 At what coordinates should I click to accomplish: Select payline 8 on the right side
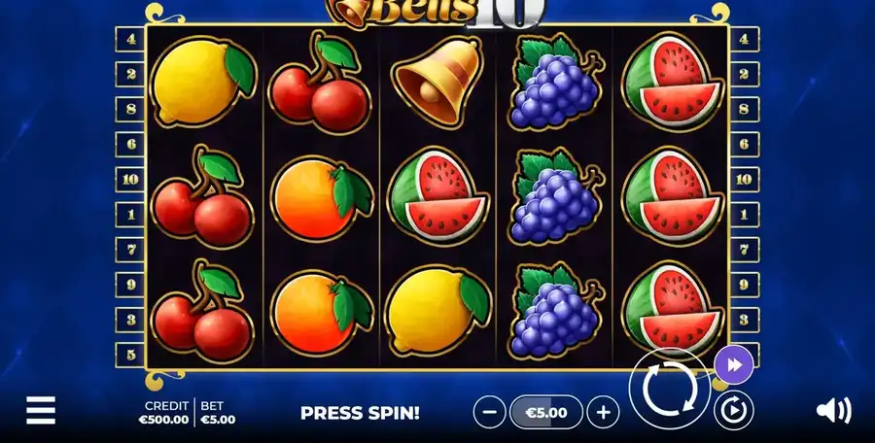click(745, 109)
